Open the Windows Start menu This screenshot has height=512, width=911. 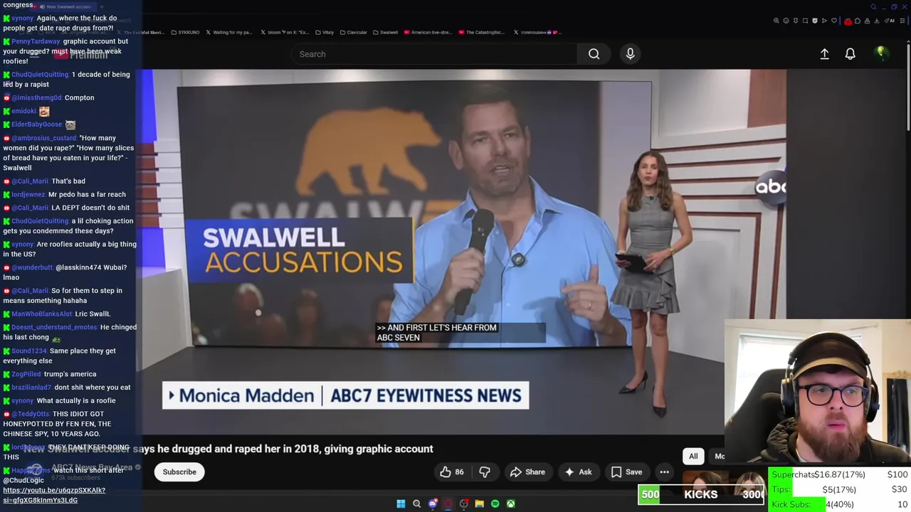pos(401,503)
